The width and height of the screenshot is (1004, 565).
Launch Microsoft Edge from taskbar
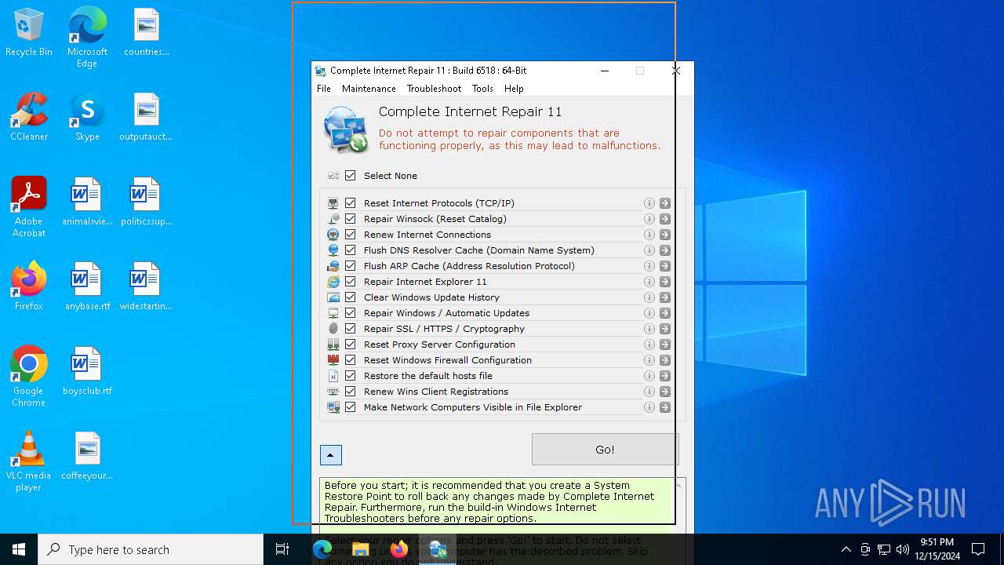coord(322,549)
